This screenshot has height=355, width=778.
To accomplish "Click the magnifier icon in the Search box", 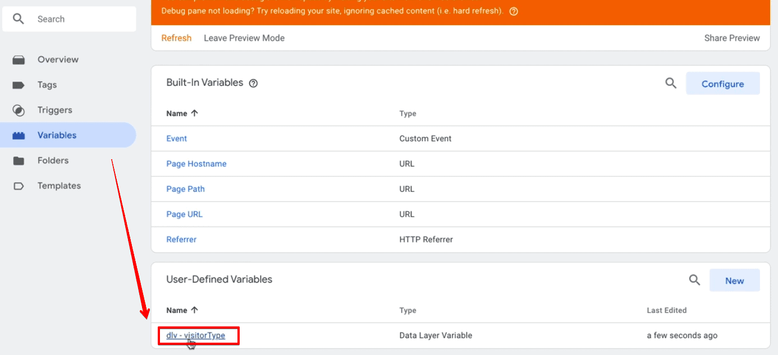I will 19,19.
